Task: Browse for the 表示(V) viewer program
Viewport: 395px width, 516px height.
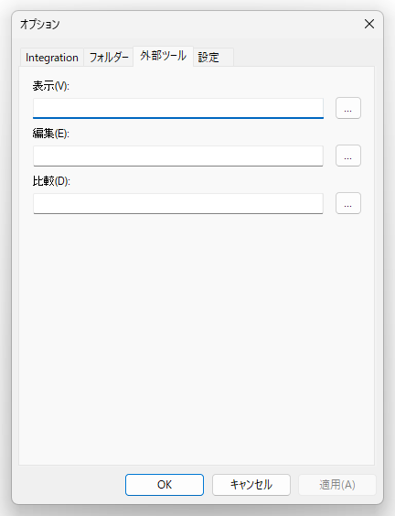Action: [348, 108]
